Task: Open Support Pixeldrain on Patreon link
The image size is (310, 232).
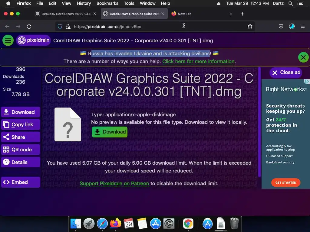Action: click(x=114, y=183)
